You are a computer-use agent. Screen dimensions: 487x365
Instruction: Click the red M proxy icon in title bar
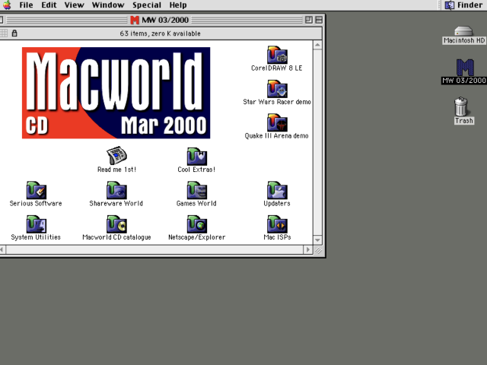click(135, 21)
